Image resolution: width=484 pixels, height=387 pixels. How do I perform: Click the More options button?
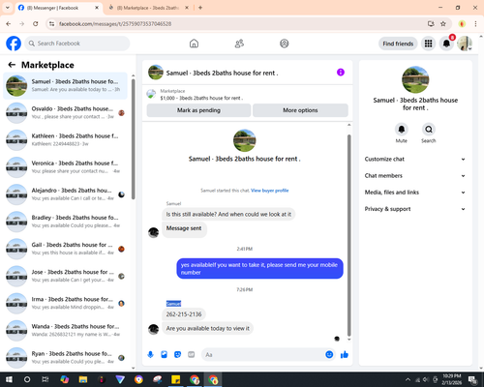tap(300, 110)
